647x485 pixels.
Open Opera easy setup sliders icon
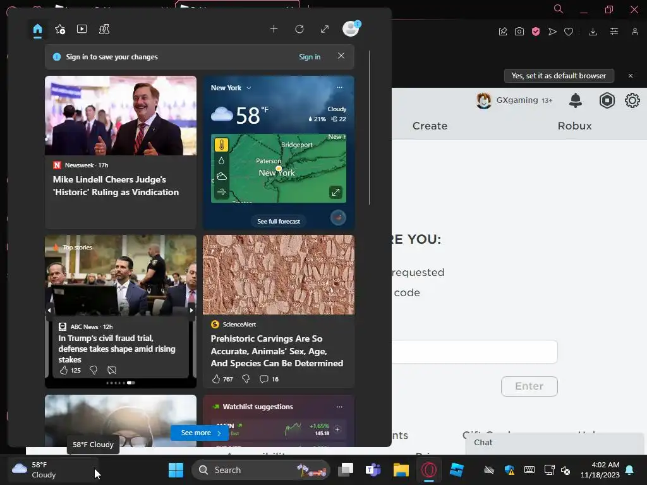tap(614, 32)
